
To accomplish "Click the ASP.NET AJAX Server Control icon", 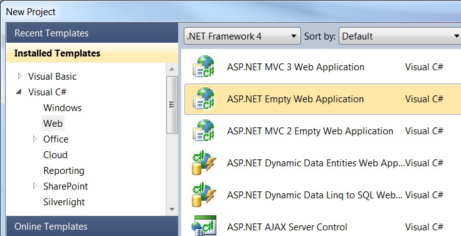I will coord(203,226).
